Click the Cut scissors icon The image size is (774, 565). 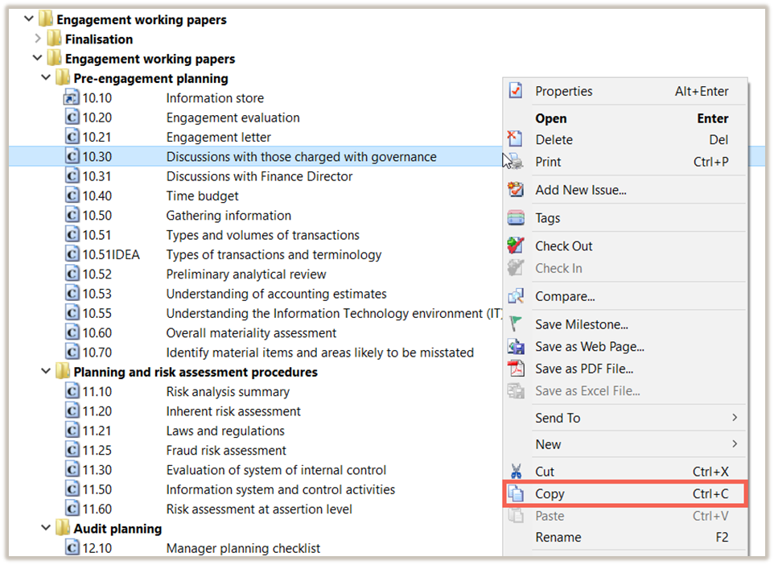pos(516,472)
